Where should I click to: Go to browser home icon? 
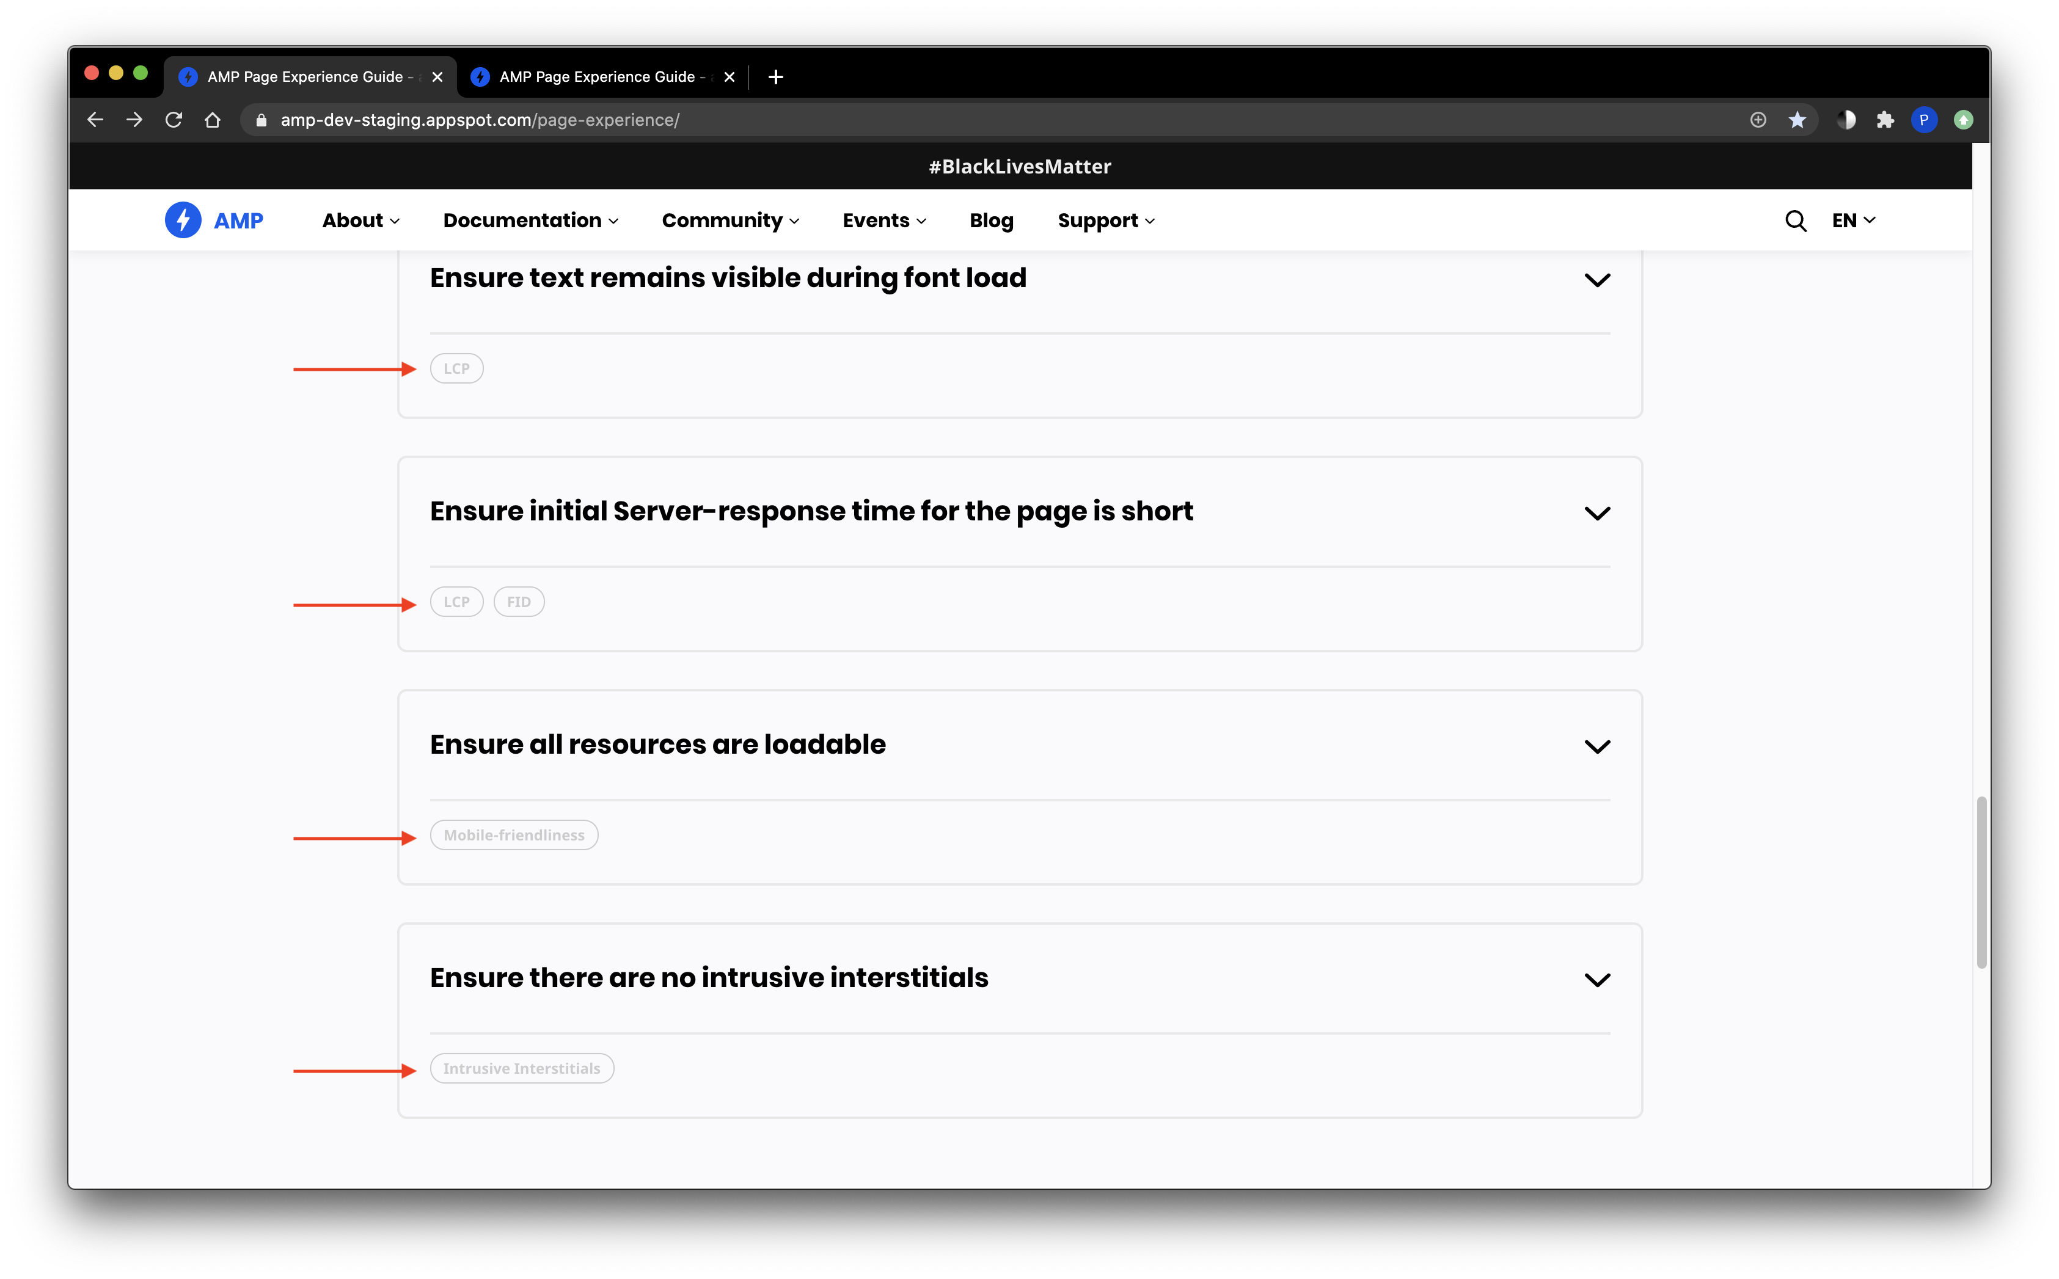point(213,120)
